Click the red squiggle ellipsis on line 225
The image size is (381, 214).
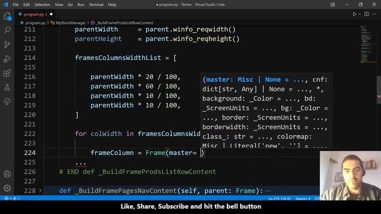81,163
